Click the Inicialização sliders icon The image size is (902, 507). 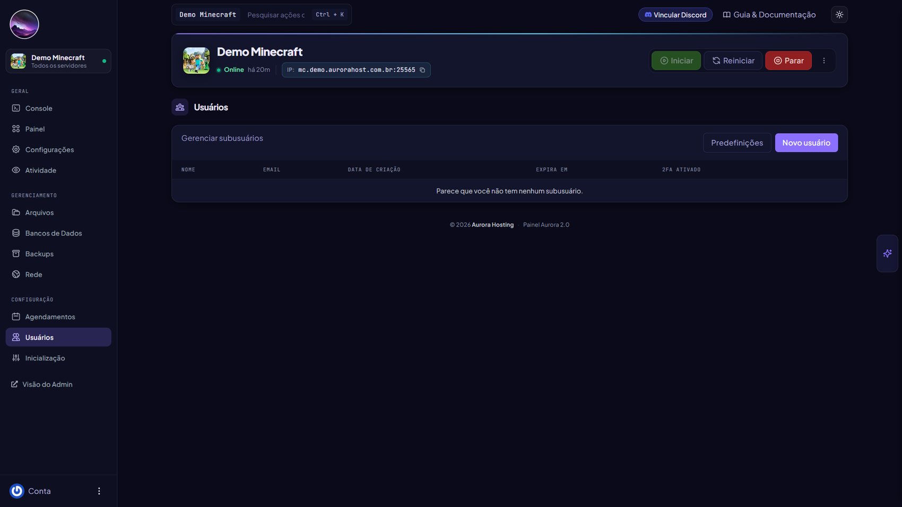pos(16,358)
